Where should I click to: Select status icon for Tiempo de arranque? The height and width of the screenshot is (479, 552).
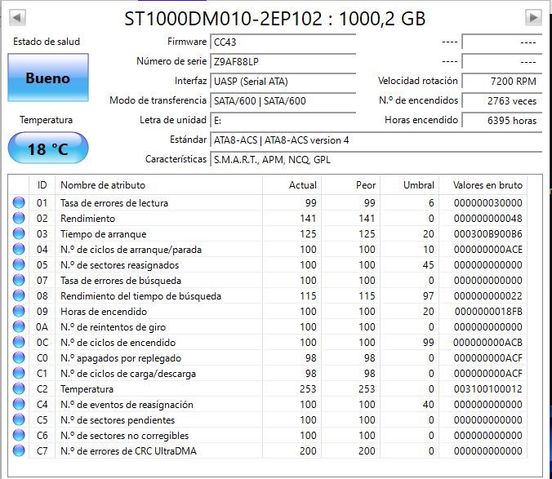pos(19,234)
